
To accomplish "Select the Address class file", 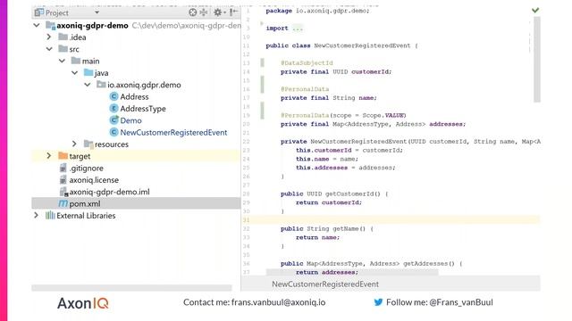I will 134,97.
